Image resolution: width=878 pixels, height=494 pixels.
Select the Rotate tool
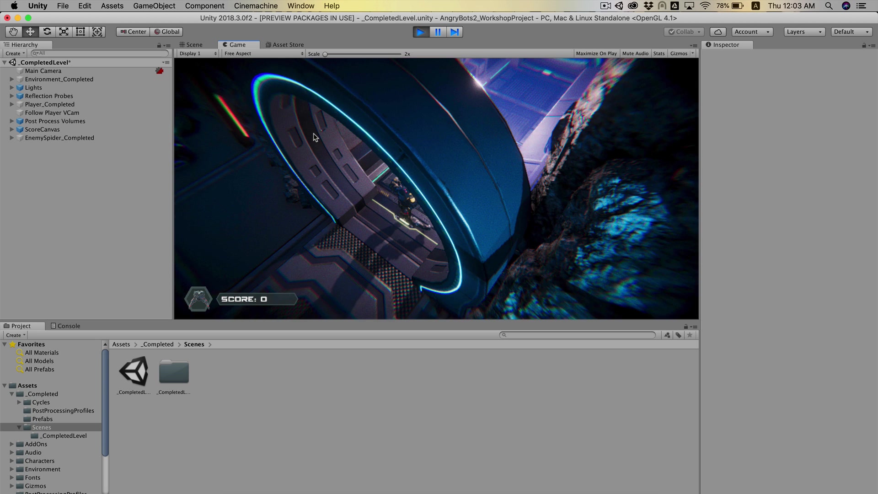(x=47, y=32)
